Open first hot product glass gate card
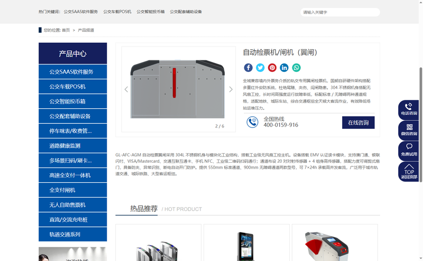423x261 pixels. [158, 243]
